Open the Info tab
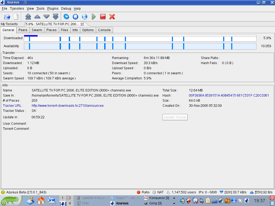The image size is (275, 206). 75,30
